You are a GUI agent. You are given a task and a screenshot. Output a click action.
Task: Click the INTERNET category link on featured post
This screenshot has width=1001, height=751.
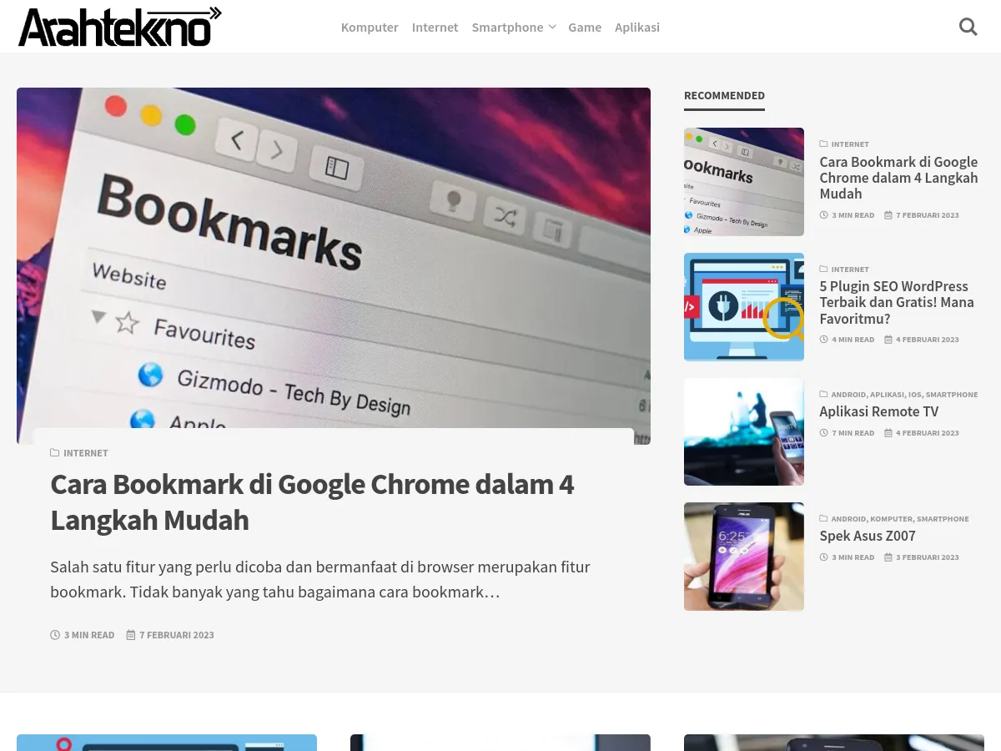86,452
